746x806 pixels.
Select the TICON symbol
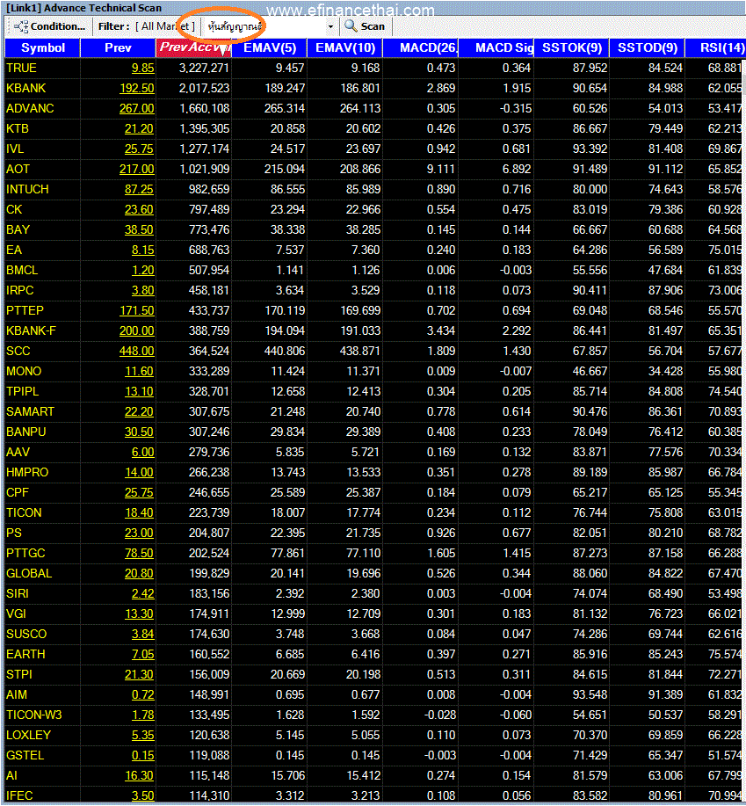(24, 512)
